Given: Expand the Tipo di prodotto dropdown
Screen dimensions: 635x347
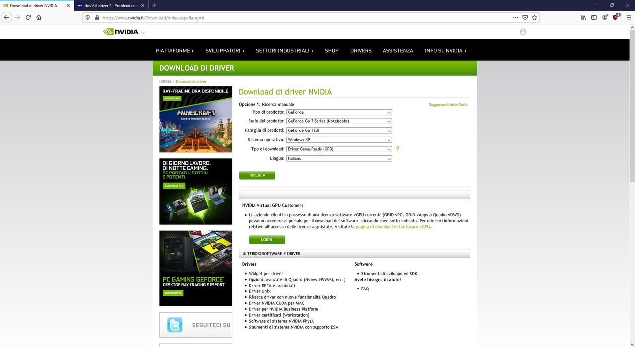Looking at the screenshot, I should (x=339, y=112).
